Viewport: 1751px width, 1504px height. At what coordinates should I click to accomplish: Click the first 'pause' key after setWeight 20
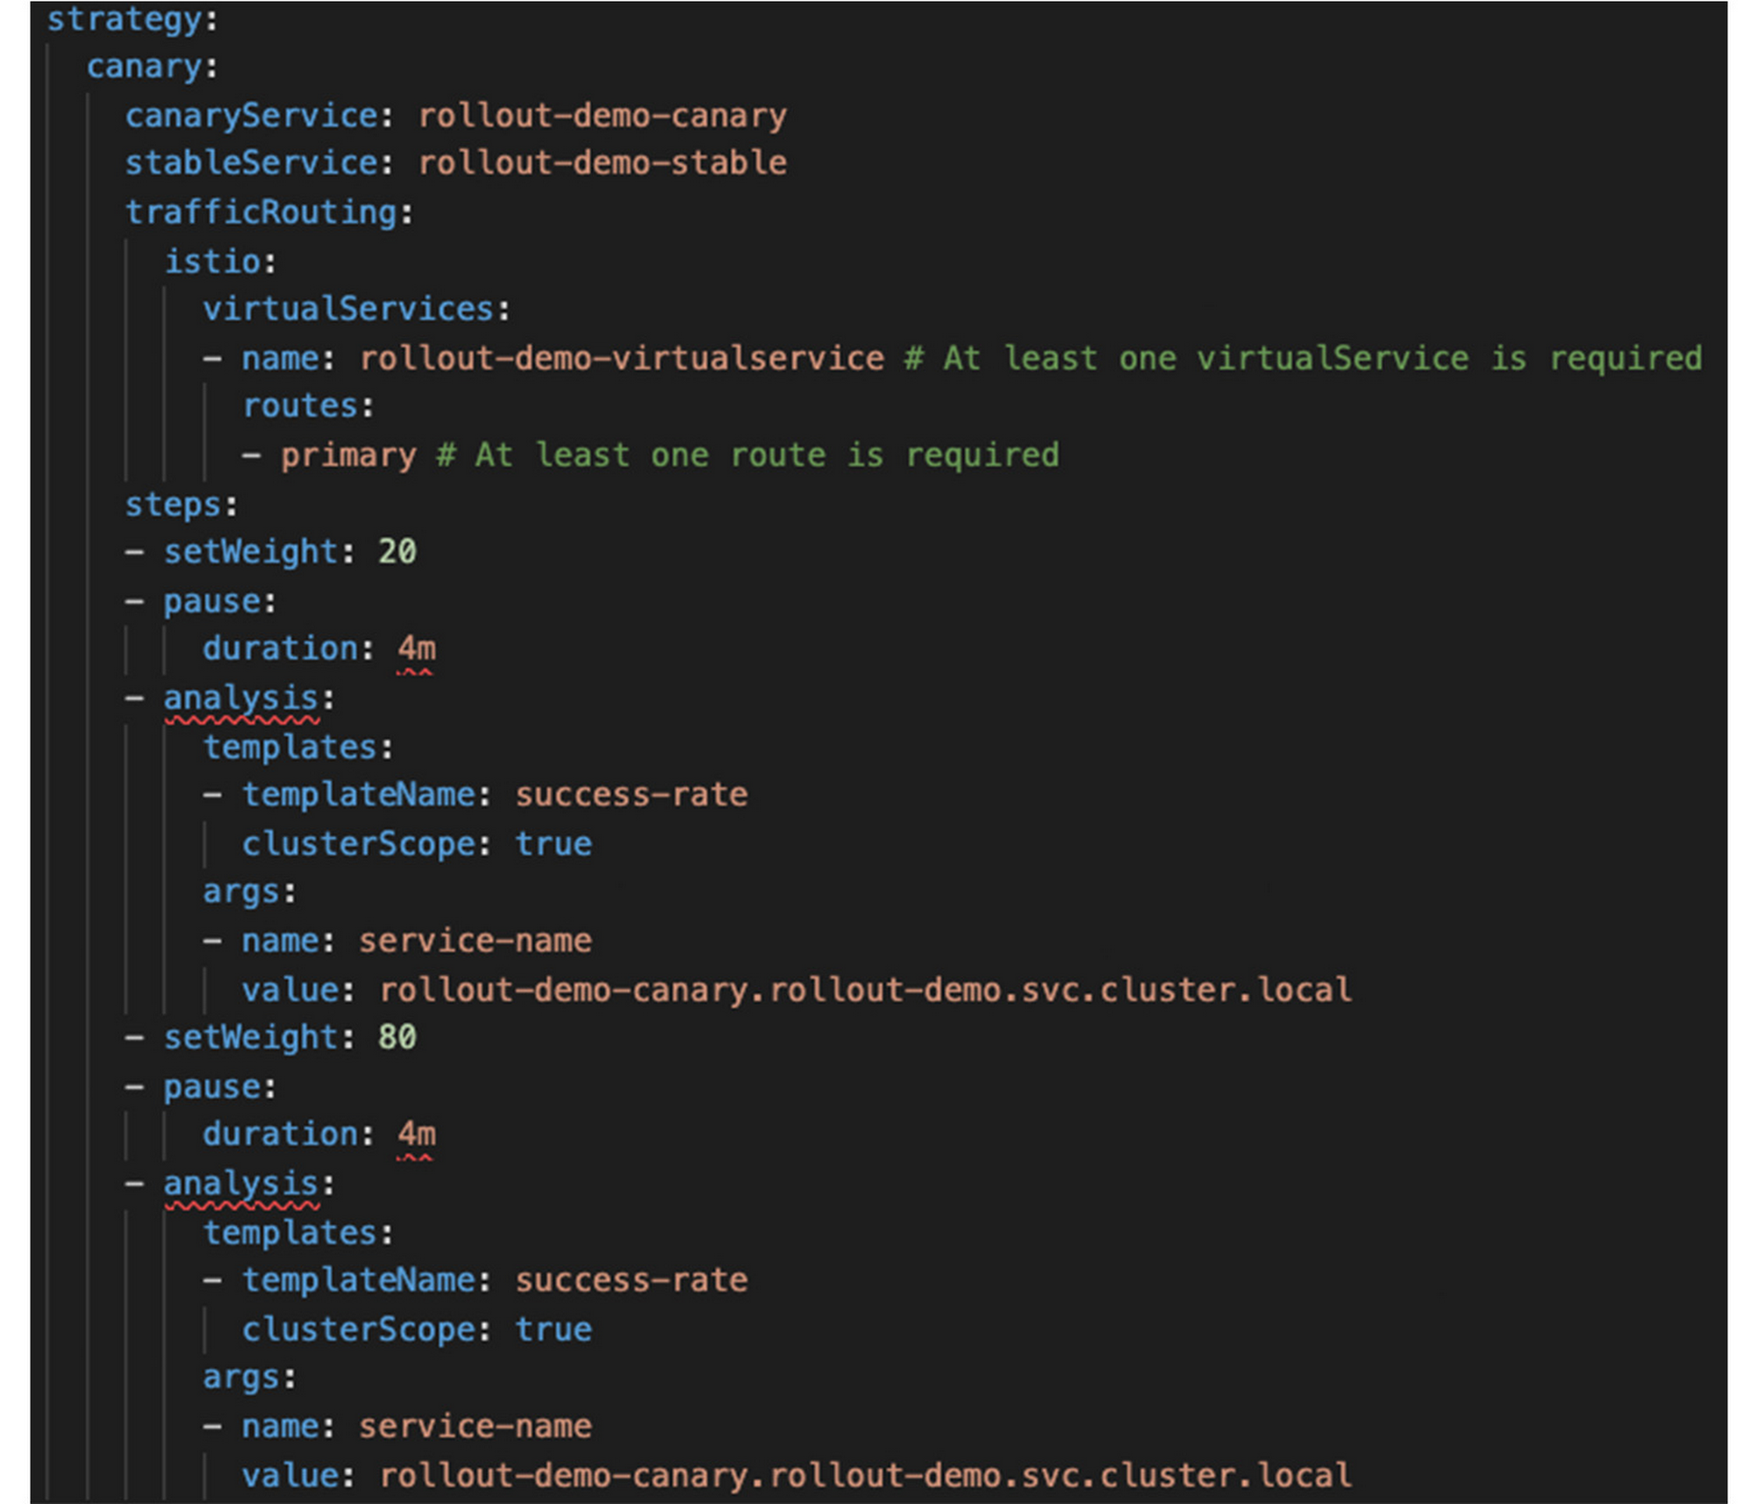(x=213, y=601)
